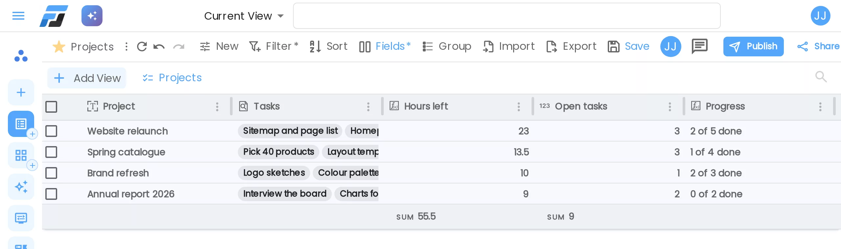Click the app logo icon
Image resolution: width=841 pixels, height=249 pixels.
tap(54, 16)
